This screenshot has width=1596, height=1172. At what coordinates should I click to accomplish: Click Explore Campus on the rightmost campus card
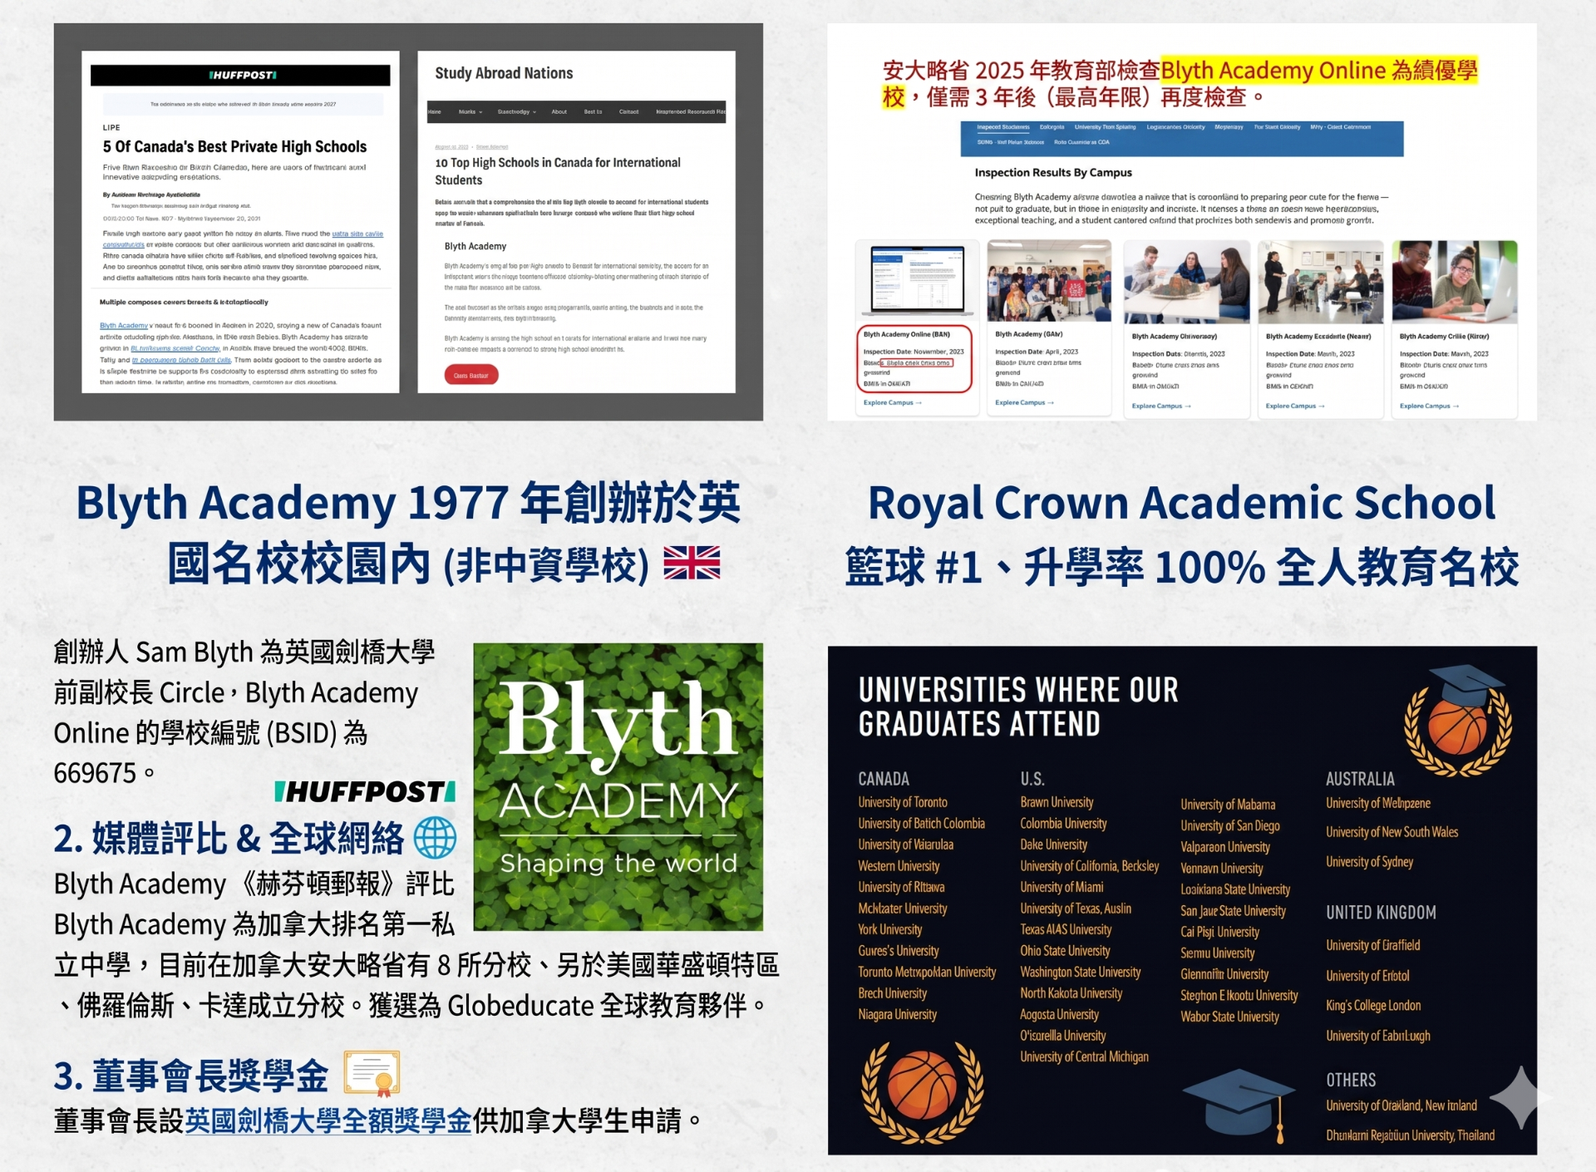[x=1428, y=406]
